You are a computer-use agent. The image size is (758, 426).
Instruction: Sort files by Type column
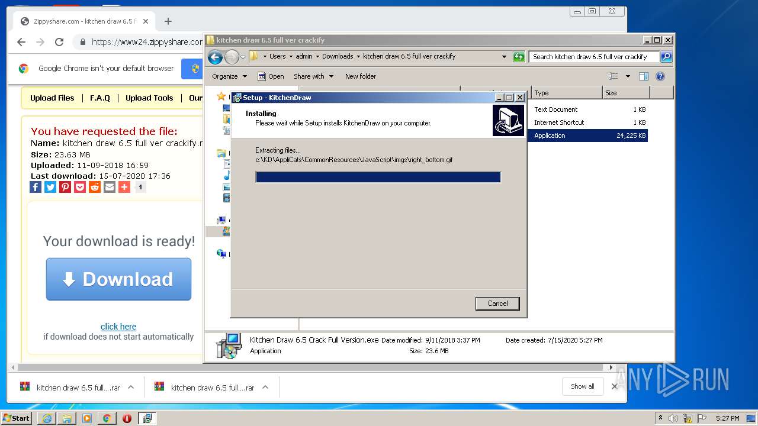pyautogui.click(x=567, y=93)
